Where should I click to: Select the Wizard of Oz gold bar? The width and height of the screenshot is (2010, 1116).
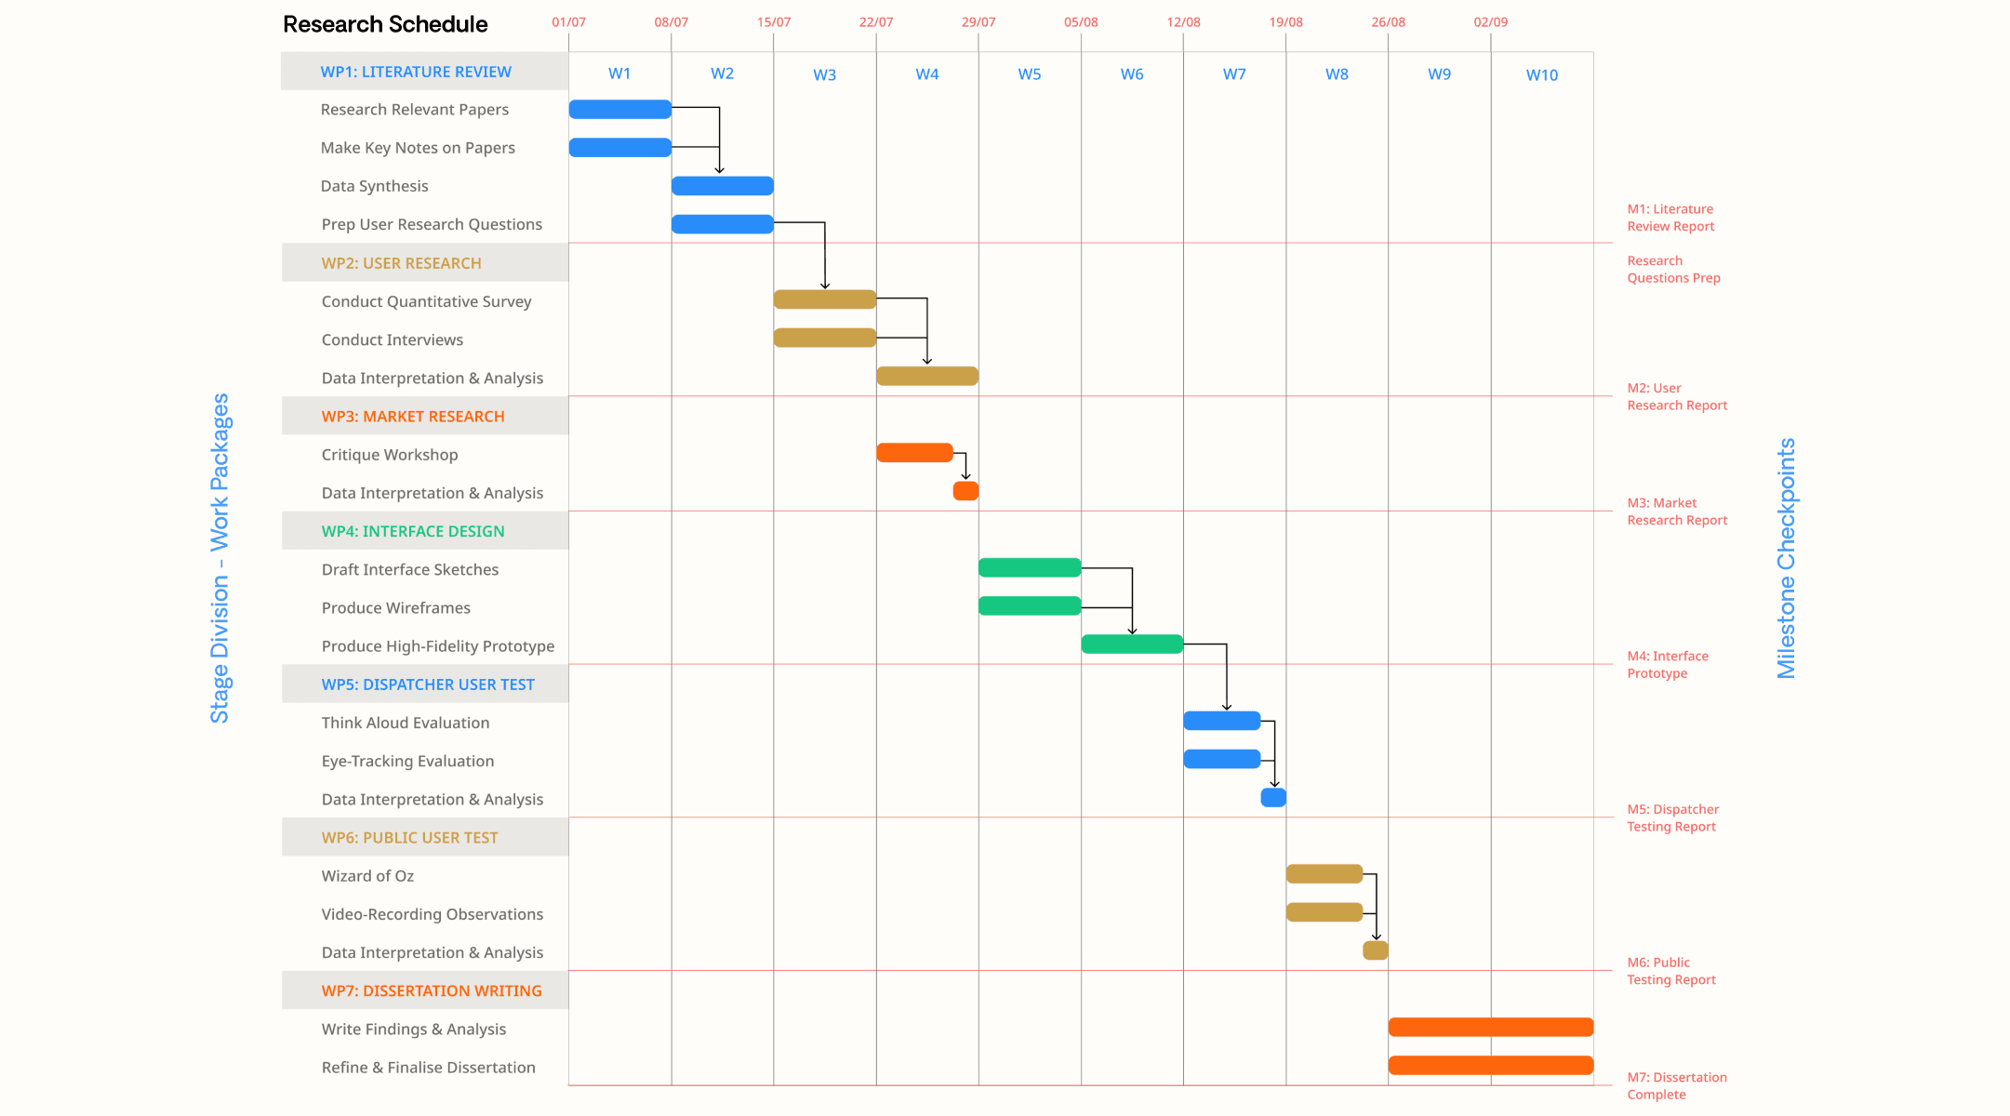[x=1324, y=874]
